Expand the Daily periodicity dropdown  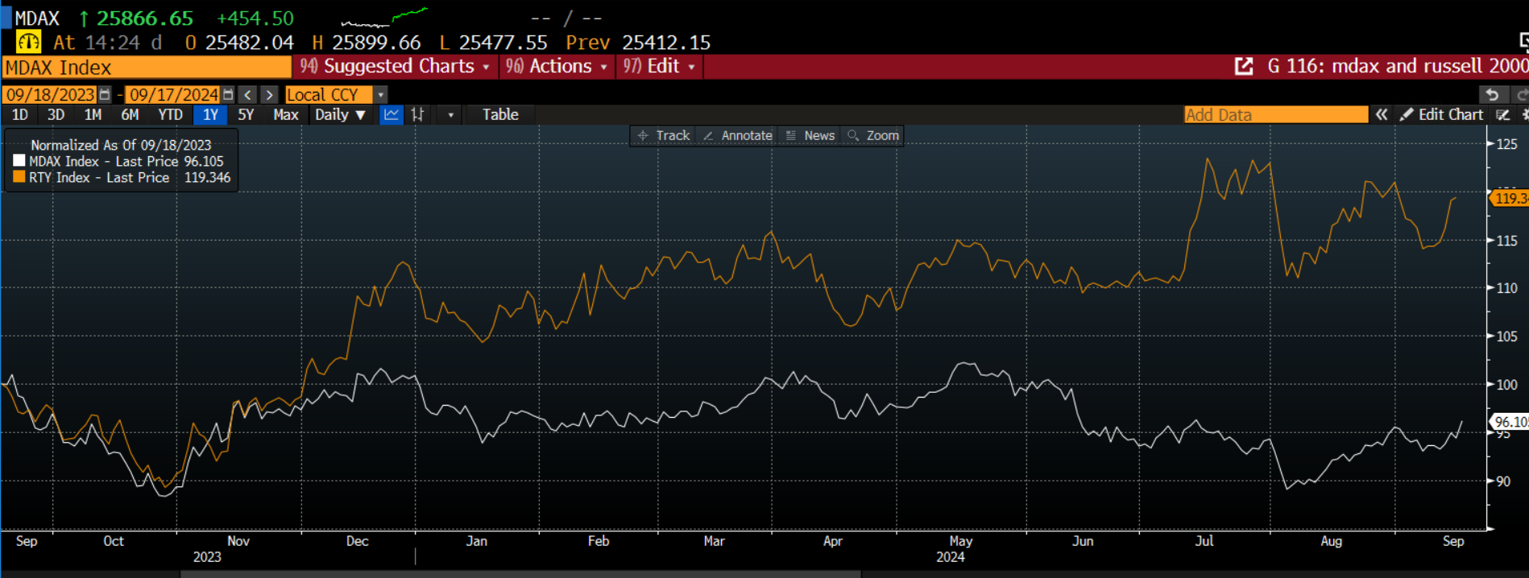340,114
